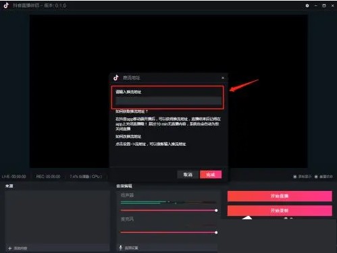
Task: Close the 推流地址 dialog with its X
Action: tap(223, 78)
